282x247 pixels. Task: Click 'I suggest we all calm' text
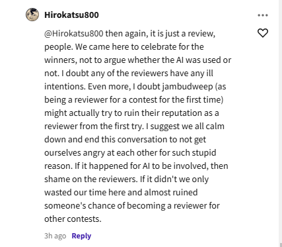coord(185,126)
